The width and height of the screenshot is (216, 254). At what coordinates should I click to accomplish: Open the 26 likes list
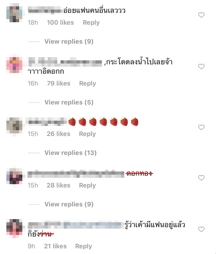[58, 134]
